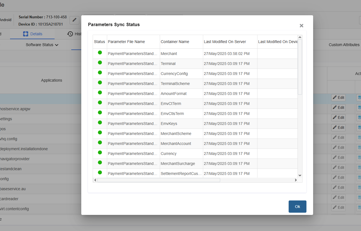This screenshot has height=231, width=361.
Task: Select the status dot in Currency row
Action: [100, 152]
